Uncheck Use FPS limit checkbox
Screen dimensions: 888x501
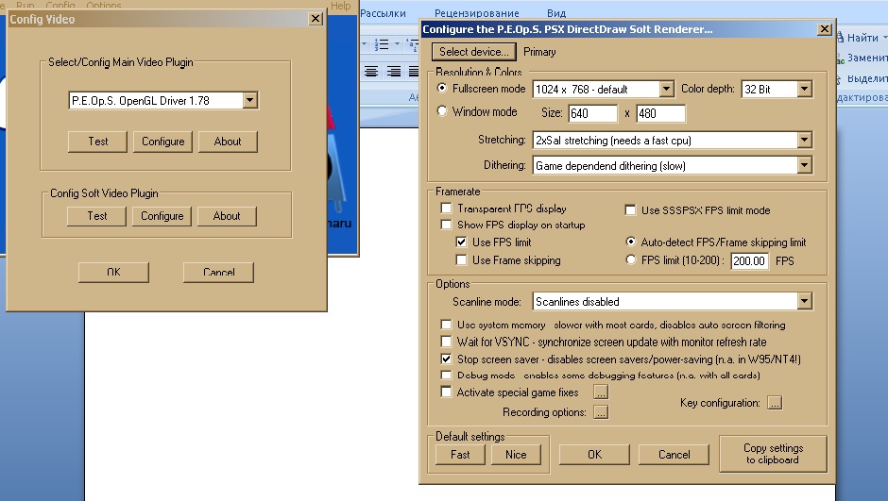(x=462, y=242)
